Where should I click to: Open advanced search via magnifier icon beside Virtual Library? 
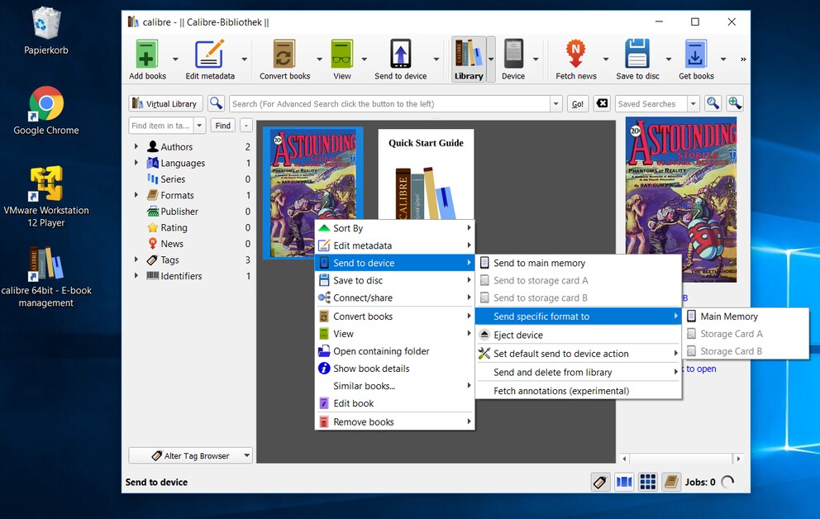click(x=216, y=103)
